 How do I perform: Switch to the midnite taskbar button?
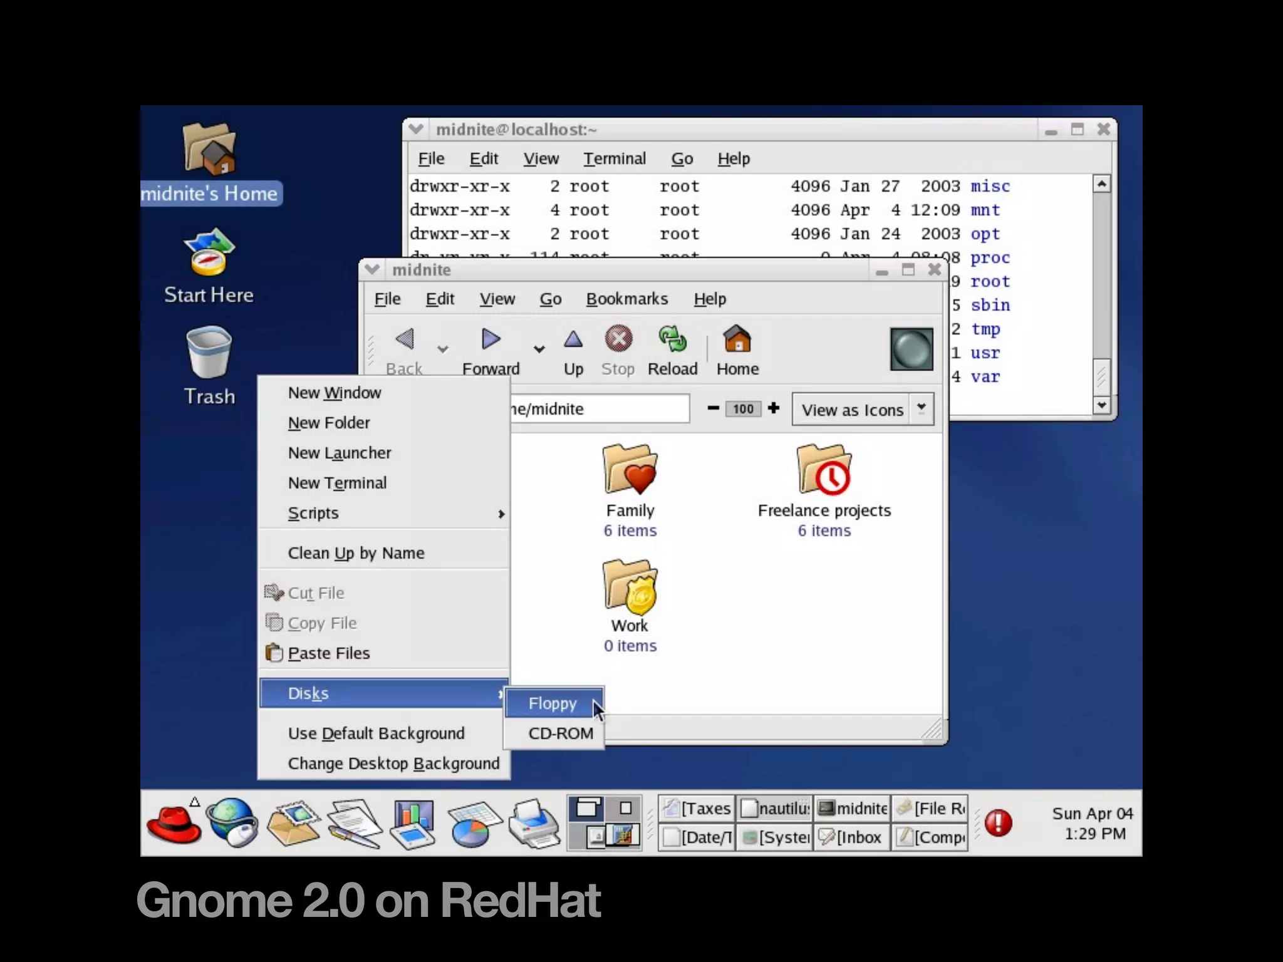click(852, 809)
